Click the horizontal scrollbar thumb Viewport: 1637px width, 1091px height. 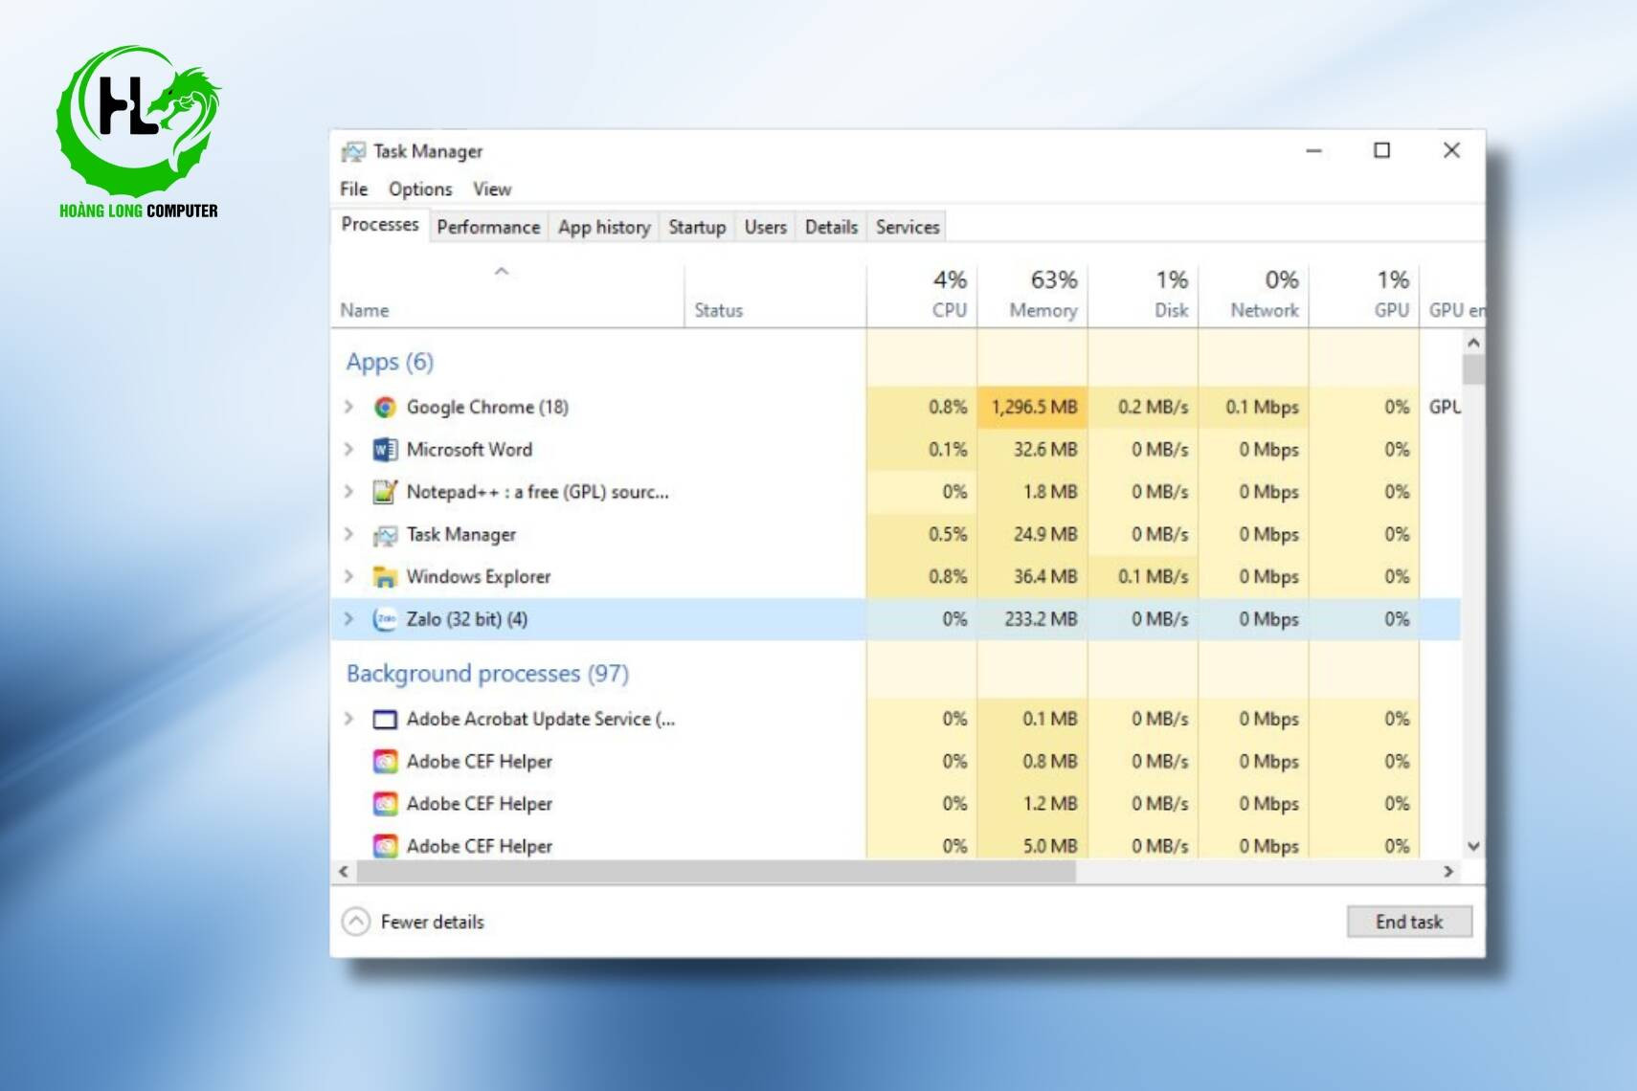coord(716,871)
